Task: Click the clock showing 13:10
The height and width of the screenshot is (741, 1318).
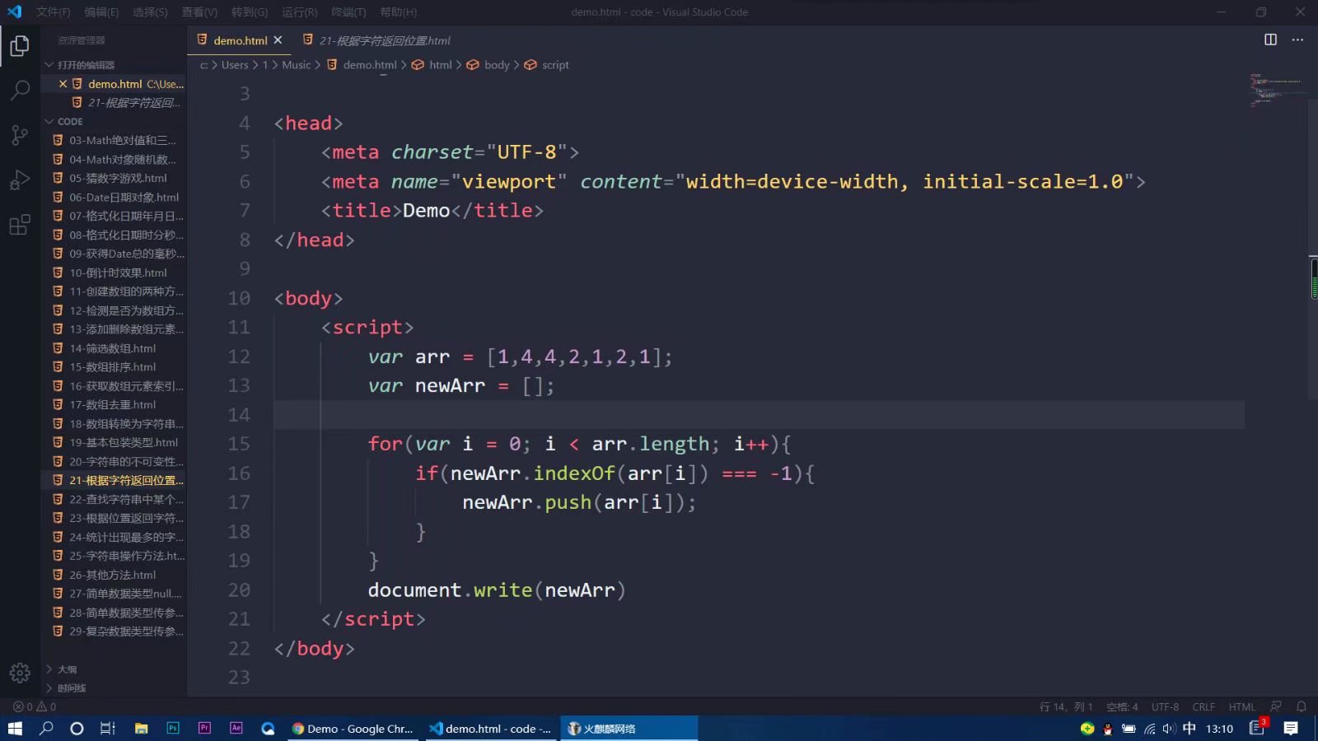Action: point(1219,729)
